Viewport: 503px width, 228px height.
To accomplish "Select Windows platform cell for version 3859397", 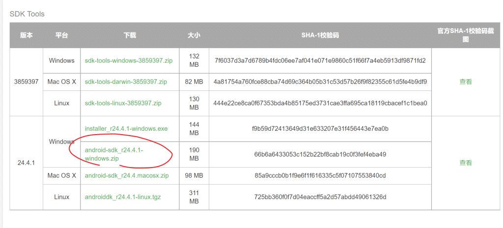I will click(x=61, y=60).
